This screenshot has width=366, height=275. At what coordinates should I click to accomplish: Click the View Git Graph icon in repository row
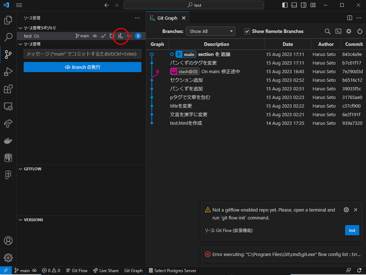click(x=121, y=36)
